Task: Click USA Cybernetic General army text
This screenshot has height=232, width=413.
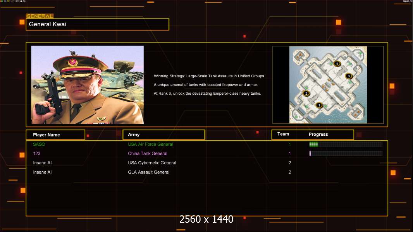Action: tap(152, 163)
